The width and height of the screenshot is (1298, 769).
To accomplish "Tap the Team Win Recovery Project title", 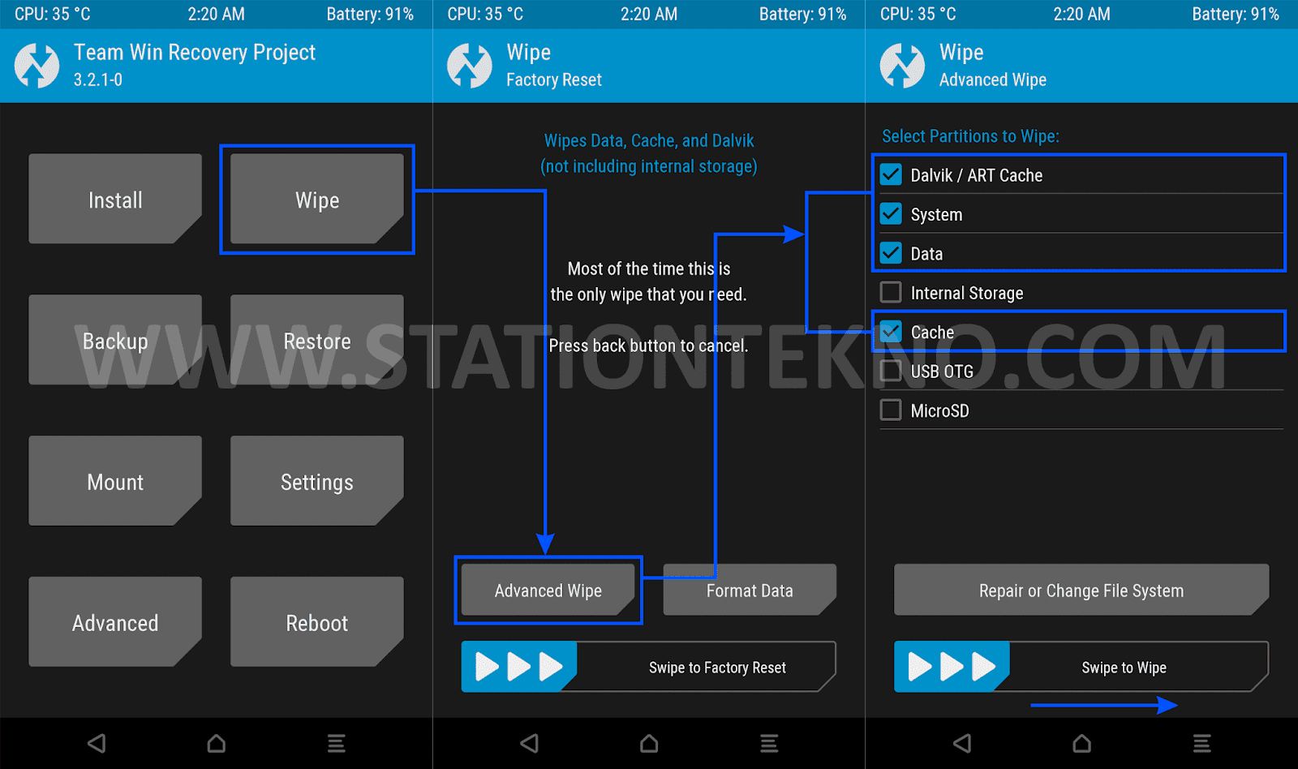I will tap(195, 53).
